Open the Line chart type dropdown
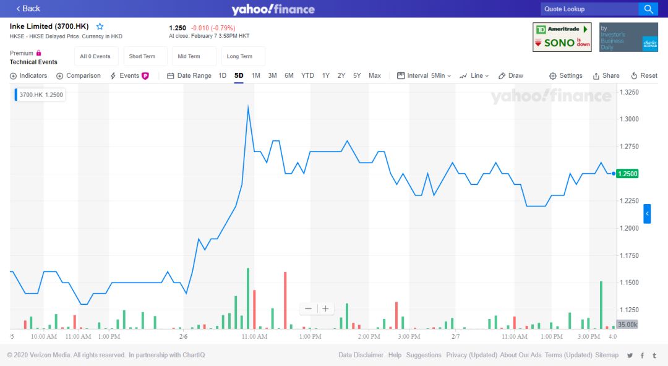 point(474,76)
